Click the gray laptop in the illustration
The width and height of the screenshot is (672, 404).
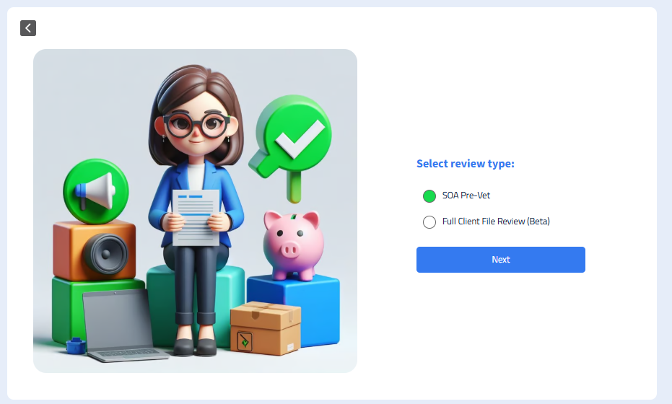(x=122, y=325)
